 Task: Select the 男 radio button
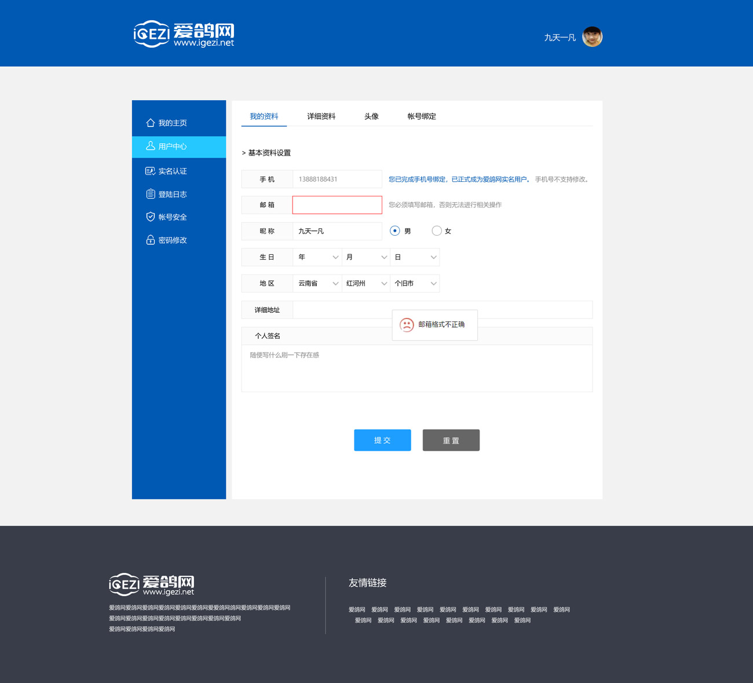(395, 231)
